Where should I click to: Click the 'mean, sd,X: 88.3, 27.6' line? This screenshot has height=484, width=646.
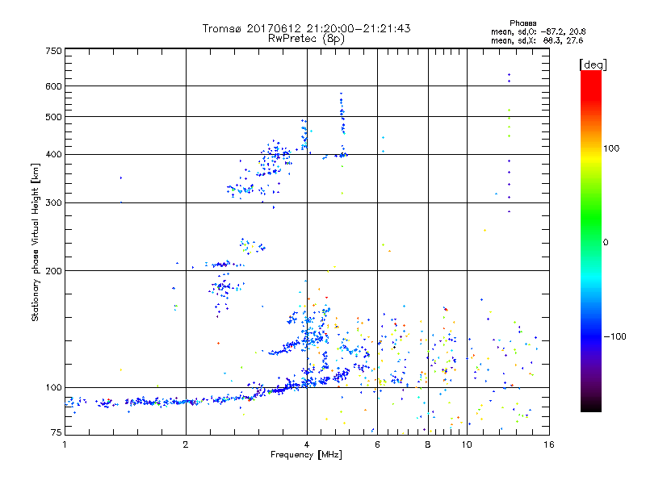click(x=537, y=41)
